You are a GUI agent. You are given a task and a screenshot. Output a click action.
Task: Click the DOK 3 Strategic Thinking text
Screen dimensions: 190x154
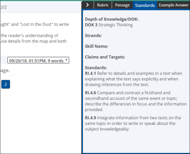click(x=109, y=25)
